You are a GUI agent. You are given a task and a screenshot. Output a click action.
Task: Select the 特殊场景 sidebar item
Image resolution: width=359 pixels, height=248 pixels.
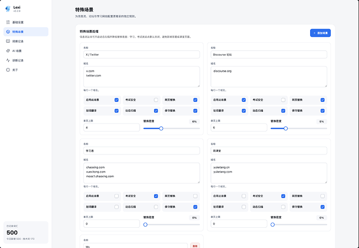coord(26,32)
